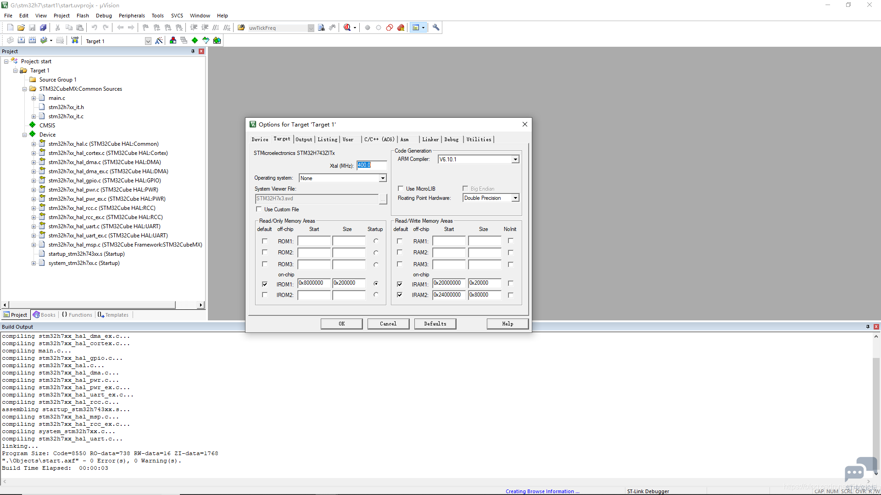
Task: Save all files toolbar icon
Action: click(x=43, y=27)
